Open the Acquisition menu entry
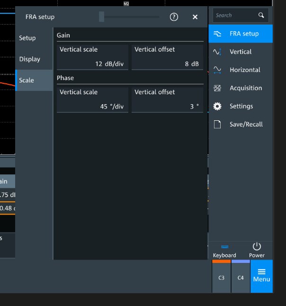 (241, 88)
